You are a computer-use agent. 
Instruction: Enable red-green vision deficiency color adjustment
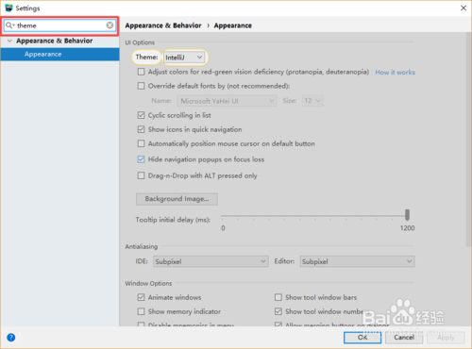(x=141, y=72)
